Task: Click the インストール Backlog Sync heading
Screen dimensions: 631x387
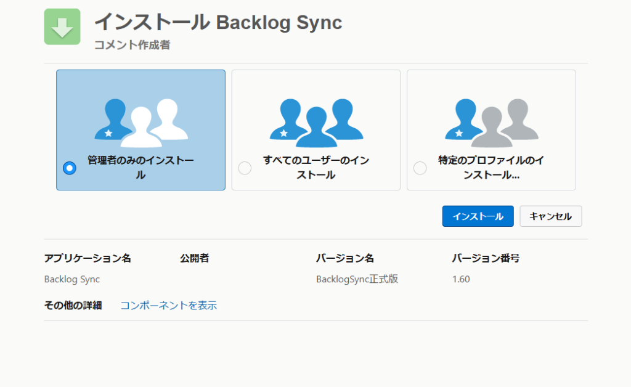Action: pos(218,22)
